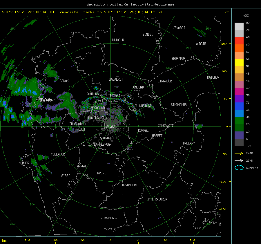Click the 'km' unit label at bottom-left

pos(4,241)
